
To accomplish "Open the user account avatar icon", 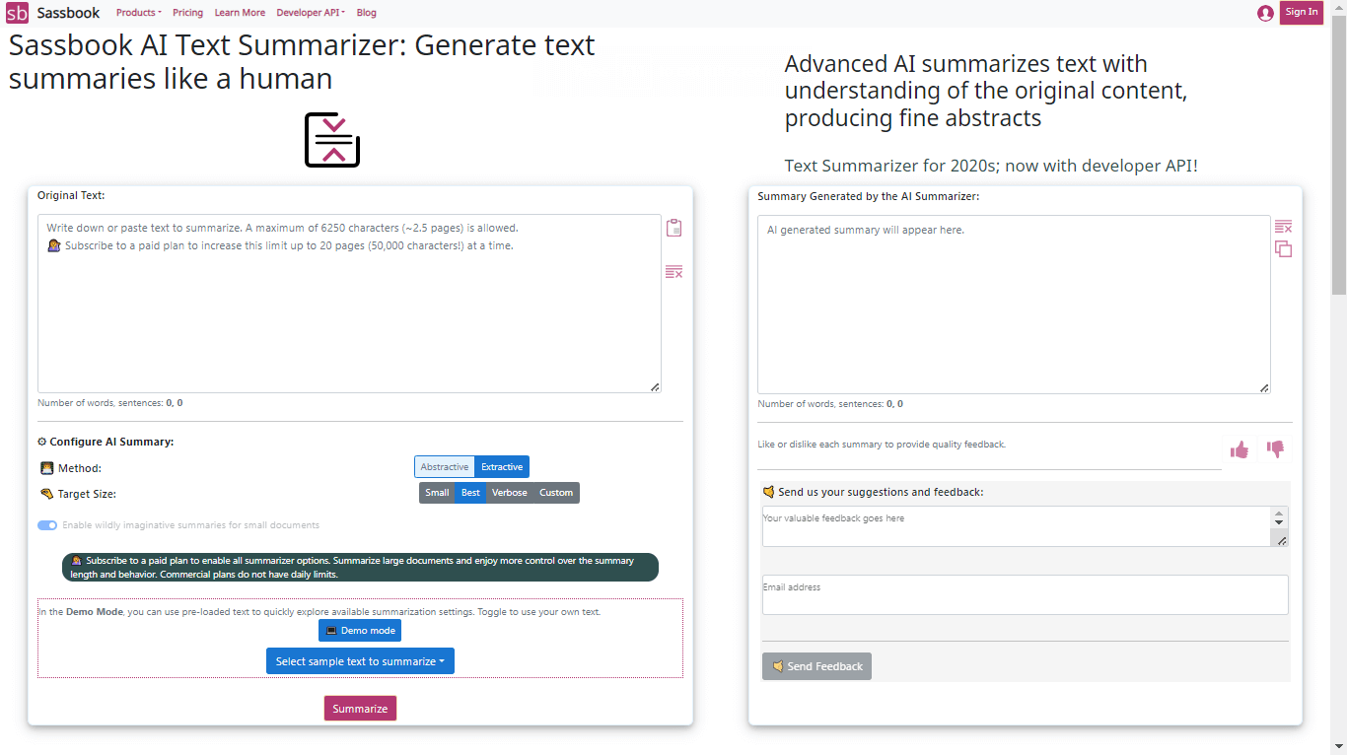I will click(x=1265, y=13).
